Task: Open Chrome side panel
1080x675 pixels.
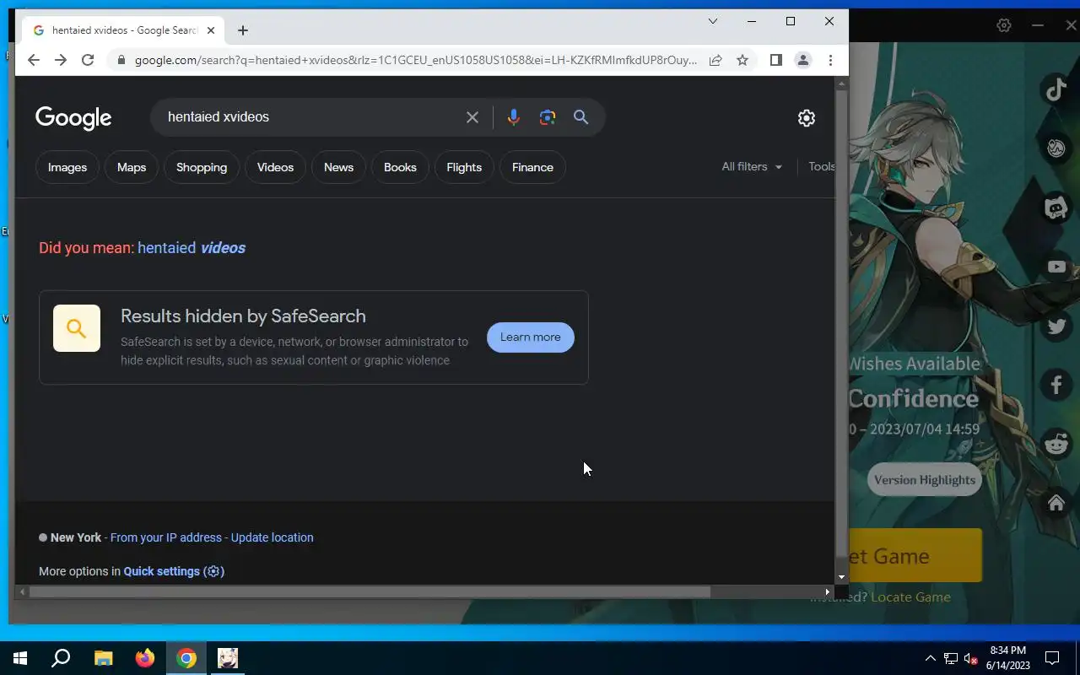Action: tap(776, 60)
